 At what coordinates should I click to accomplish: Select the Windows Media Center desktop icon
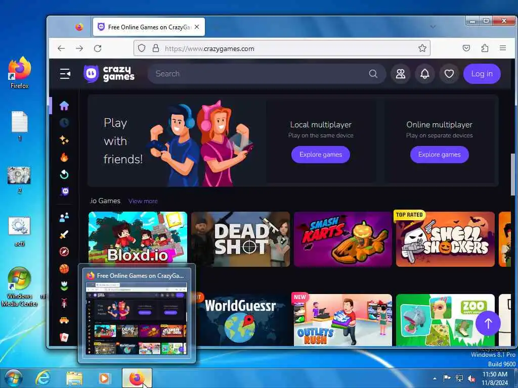click(20, 287)
